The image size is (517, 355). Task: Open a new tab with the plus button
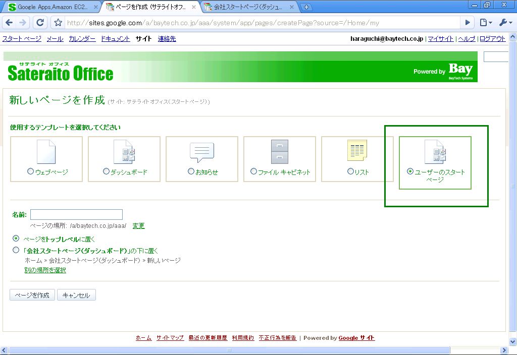tap(306, 7)
